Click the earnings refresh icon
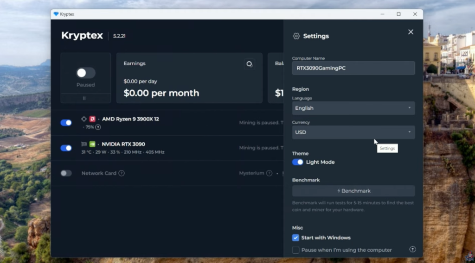 coord(249,64)
